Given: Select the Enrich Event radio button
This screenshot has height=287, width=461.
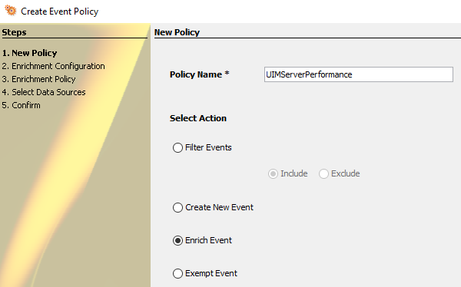Looking at the screenshot, I should point(177,241).
